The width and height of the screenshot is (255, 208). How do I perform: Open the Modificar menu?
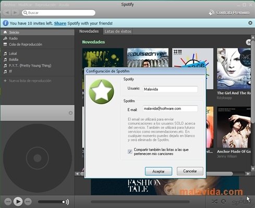pyautogui.click(x=25, y=5)
